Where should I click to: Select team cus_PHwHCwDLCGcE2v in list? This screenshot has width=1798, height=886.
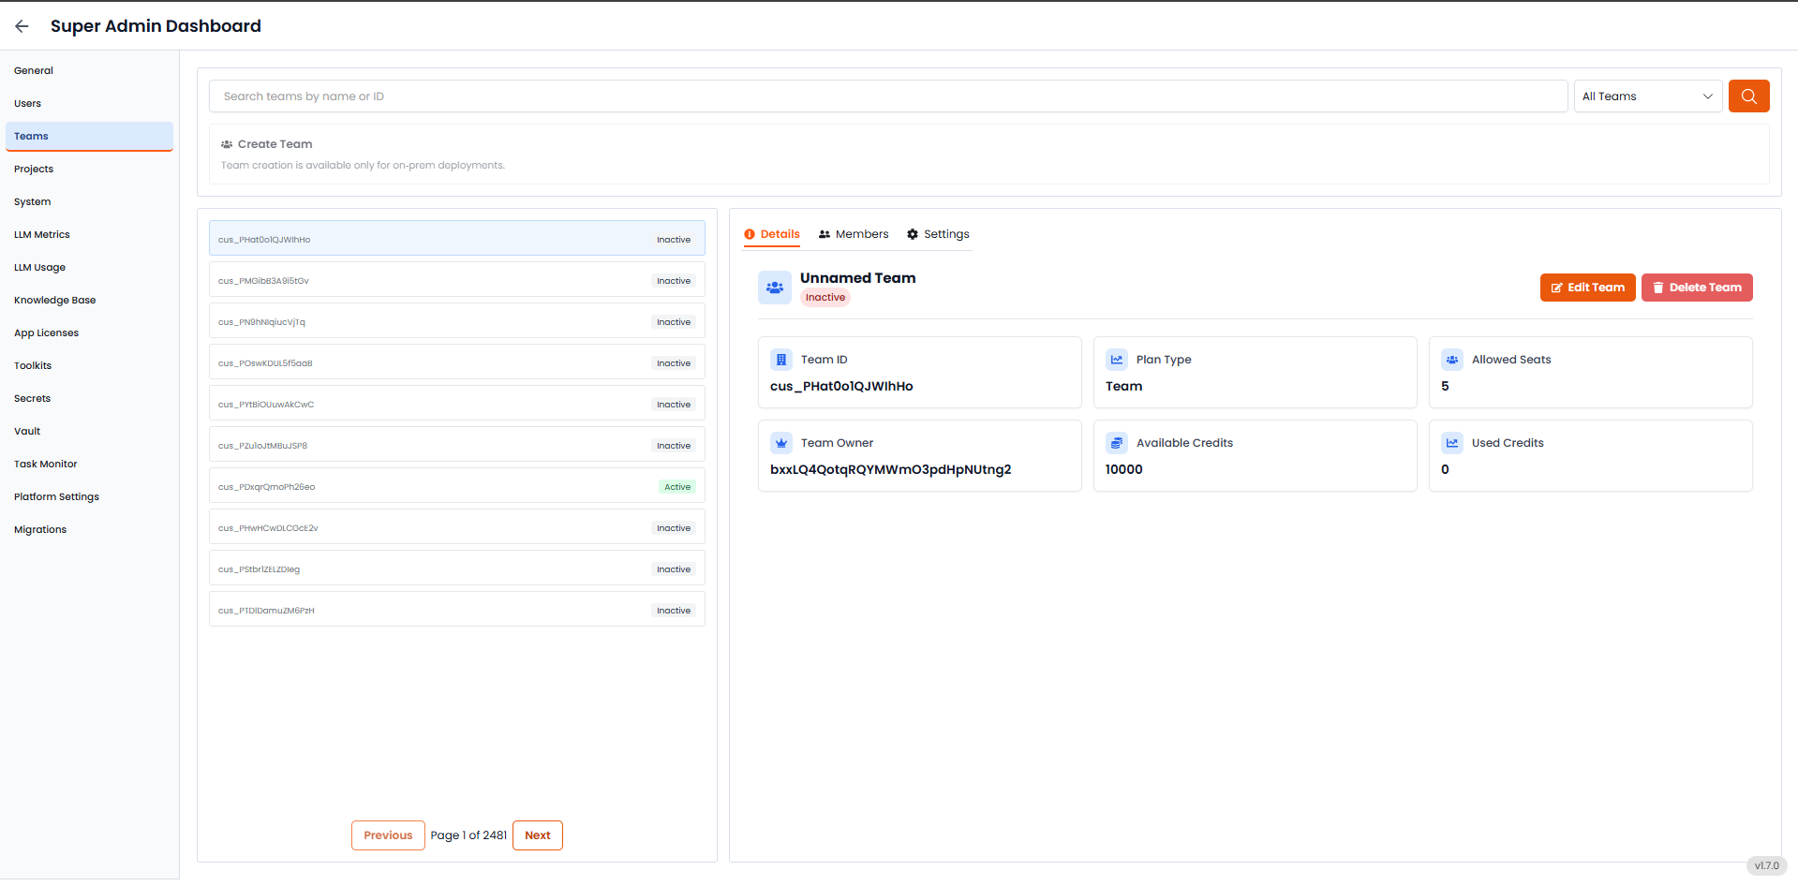(457, 527)
